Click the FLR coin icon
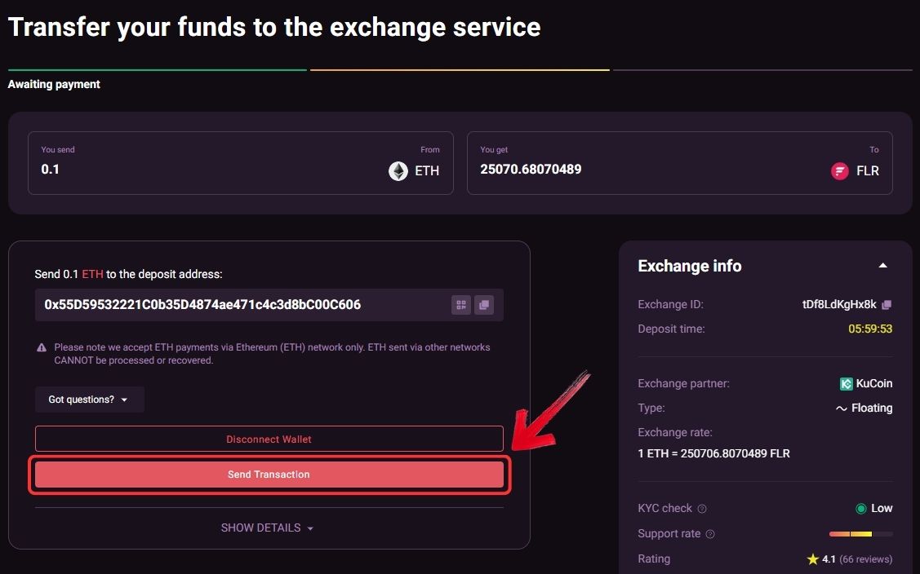 840,171
